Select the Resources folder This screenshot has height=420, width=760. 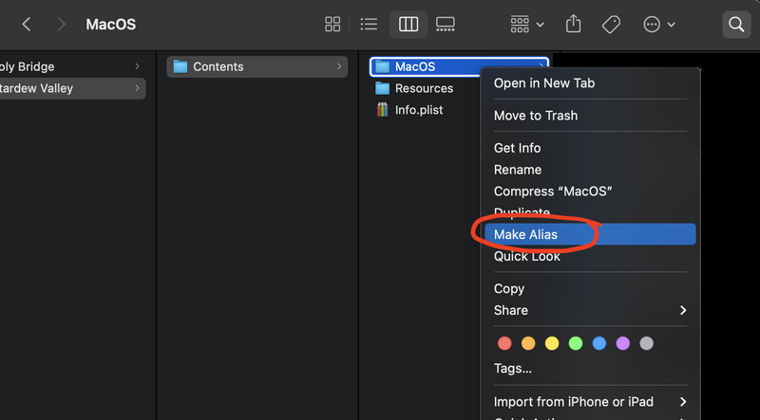click(415, 88)
